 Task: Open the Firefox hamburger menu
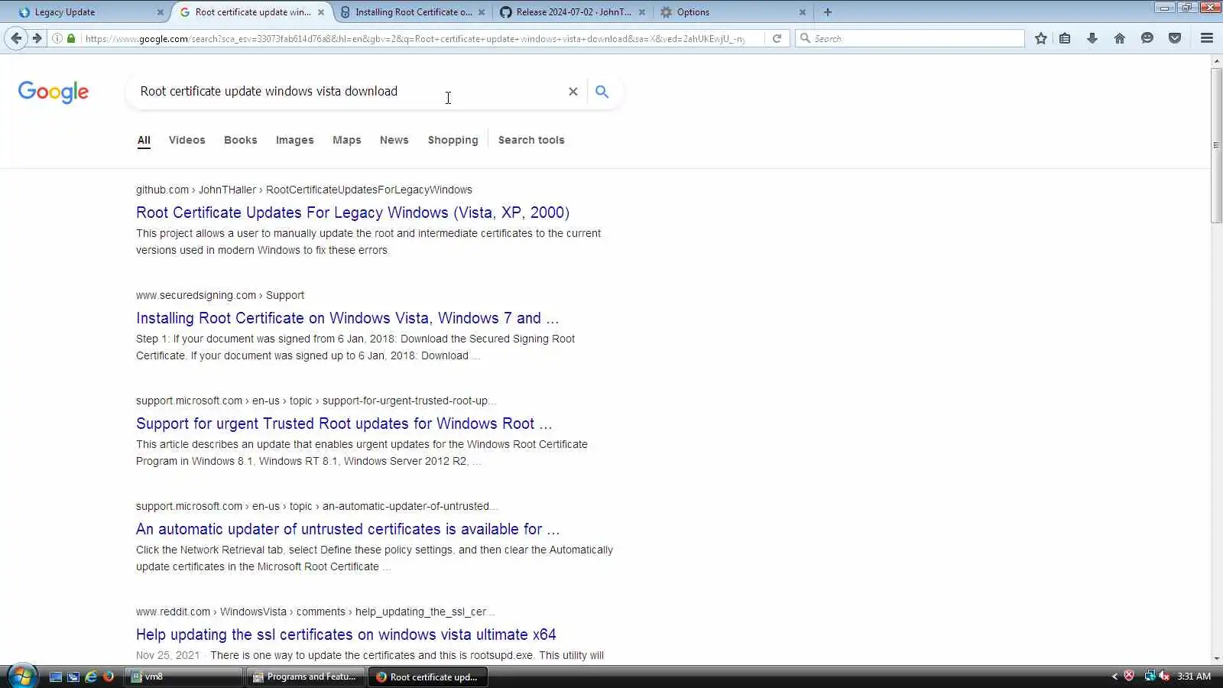tap(1207, 38)
